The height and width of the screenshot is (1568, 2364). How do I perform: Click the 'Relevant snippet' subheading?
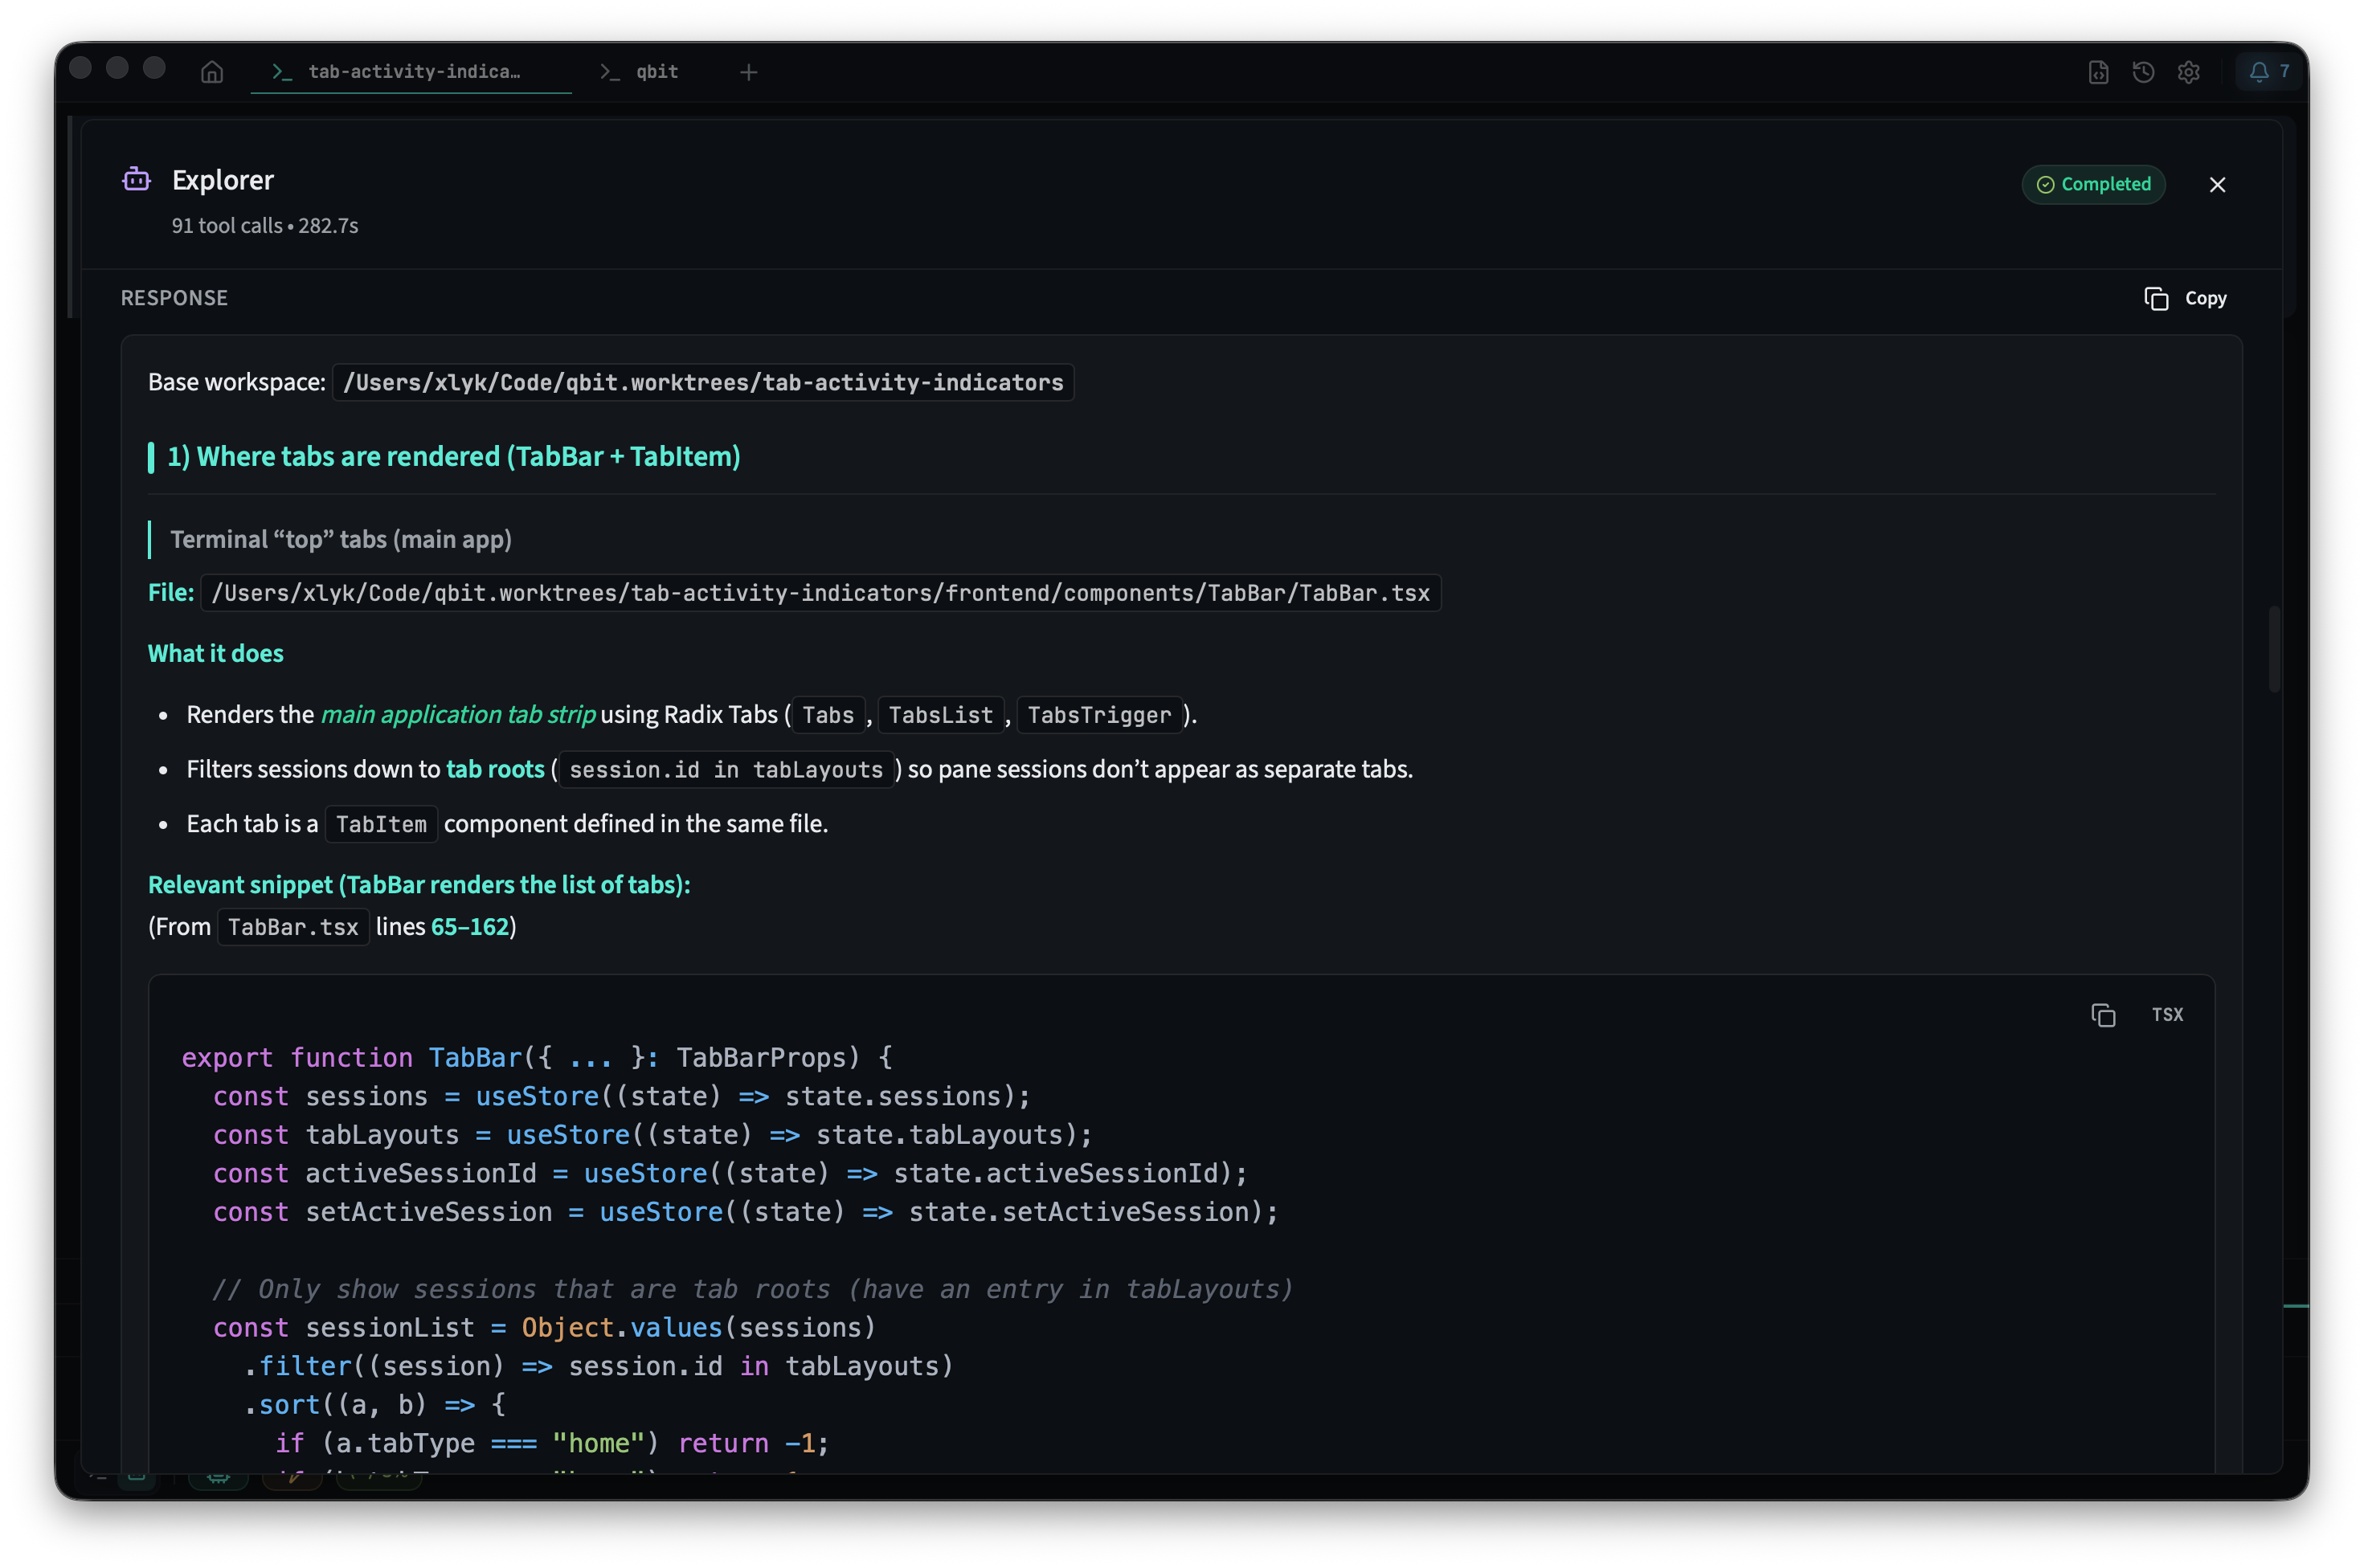point(419,885)
